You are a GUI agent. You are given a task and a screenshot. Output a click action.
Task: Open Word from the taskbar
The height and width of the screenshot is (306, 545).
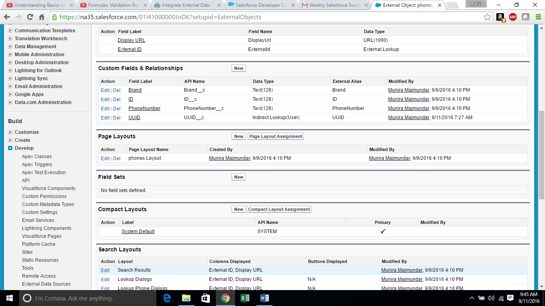(264, 298)
